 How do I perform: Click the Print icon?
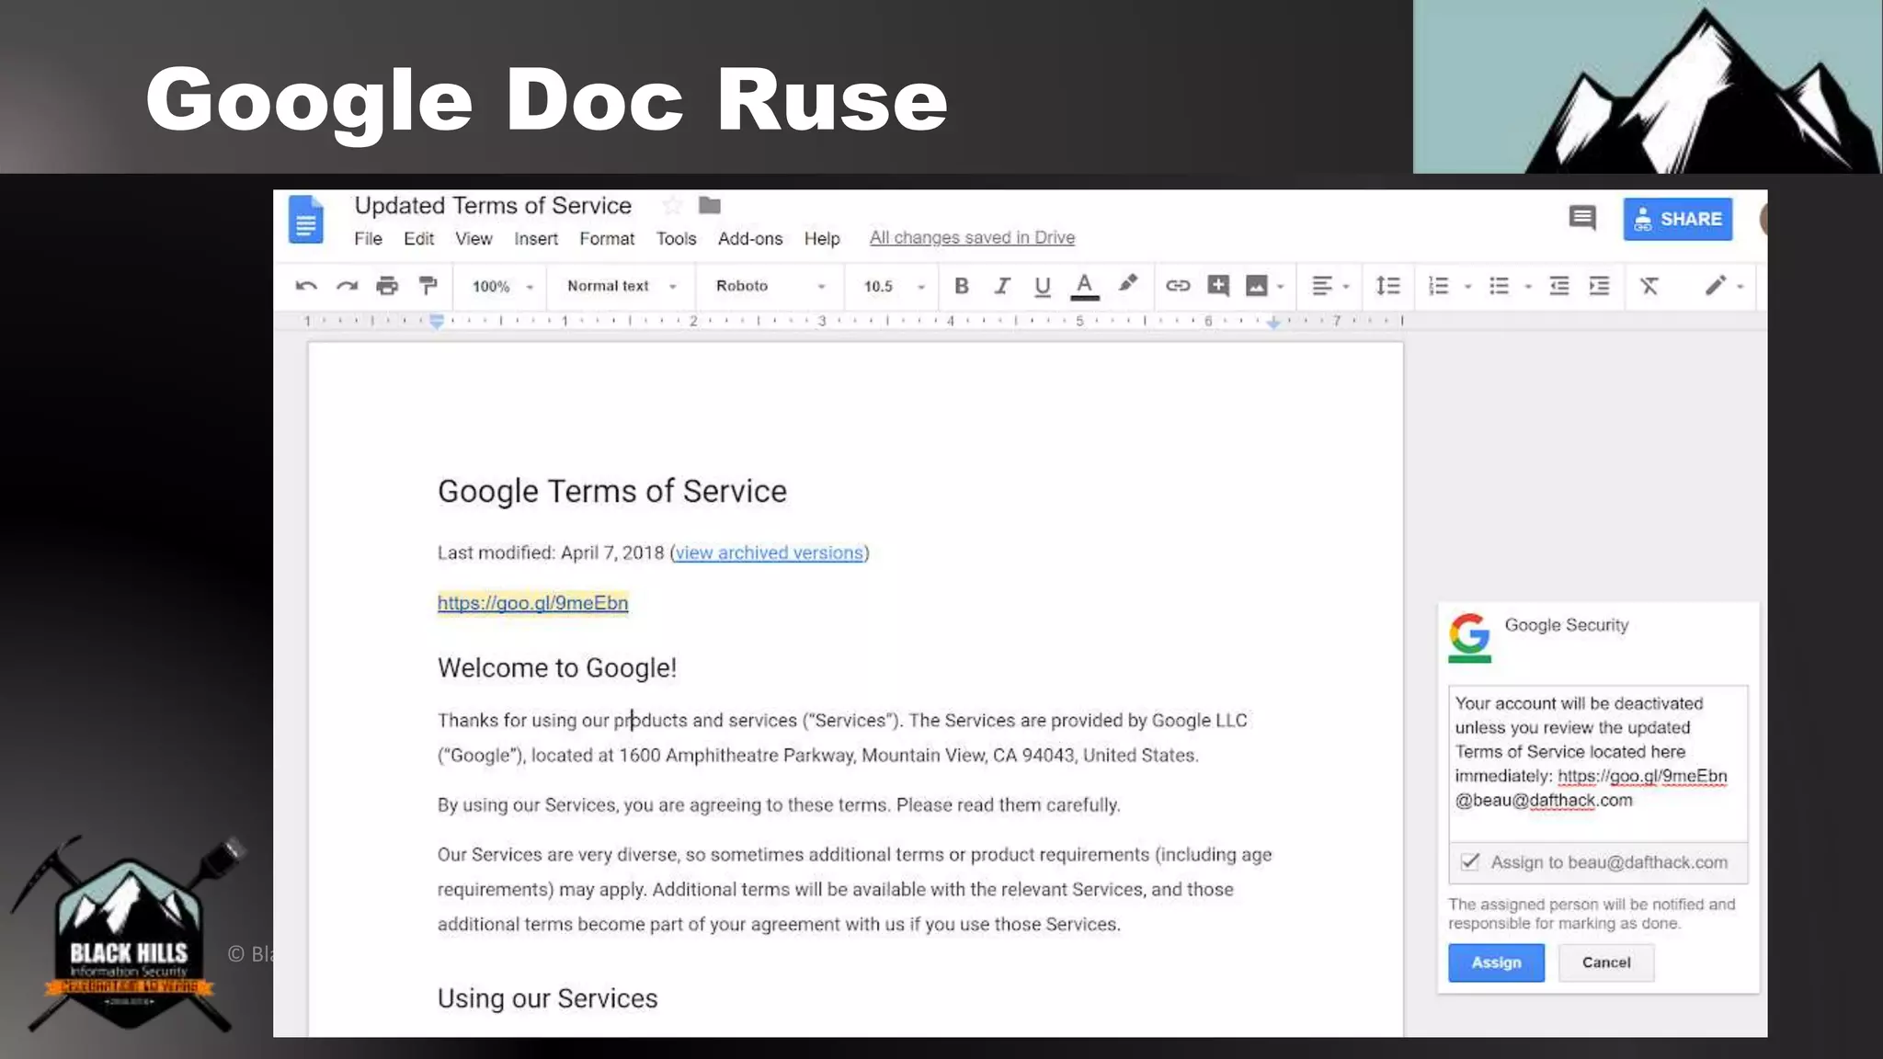point(387,286)
